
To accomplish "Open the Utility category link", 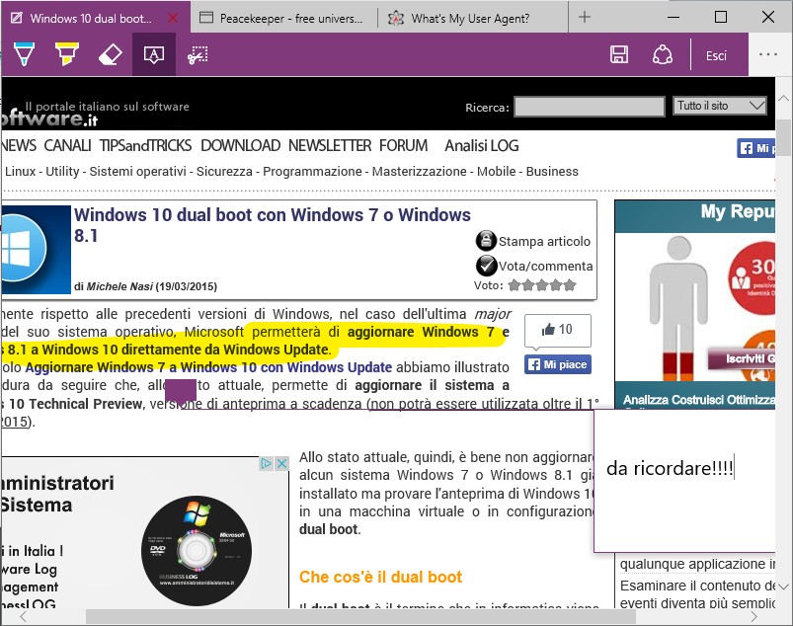I will [62, 172].
